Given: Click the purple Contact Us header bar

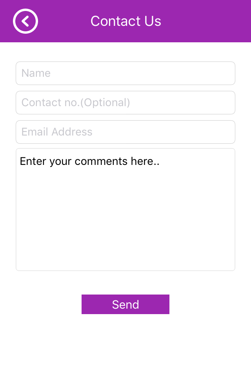Looking at the screenshot, I should point(125,21).
